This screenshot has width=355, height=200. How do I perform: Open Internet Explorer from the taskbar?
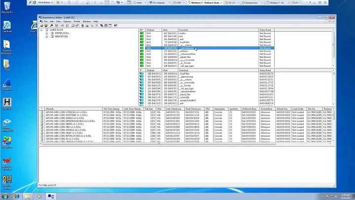18,196
